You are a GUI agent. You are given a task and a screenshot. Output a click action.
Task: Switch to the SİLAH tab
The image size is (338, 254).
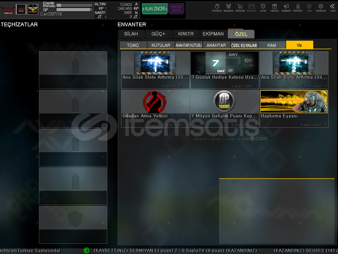[131, 34]
